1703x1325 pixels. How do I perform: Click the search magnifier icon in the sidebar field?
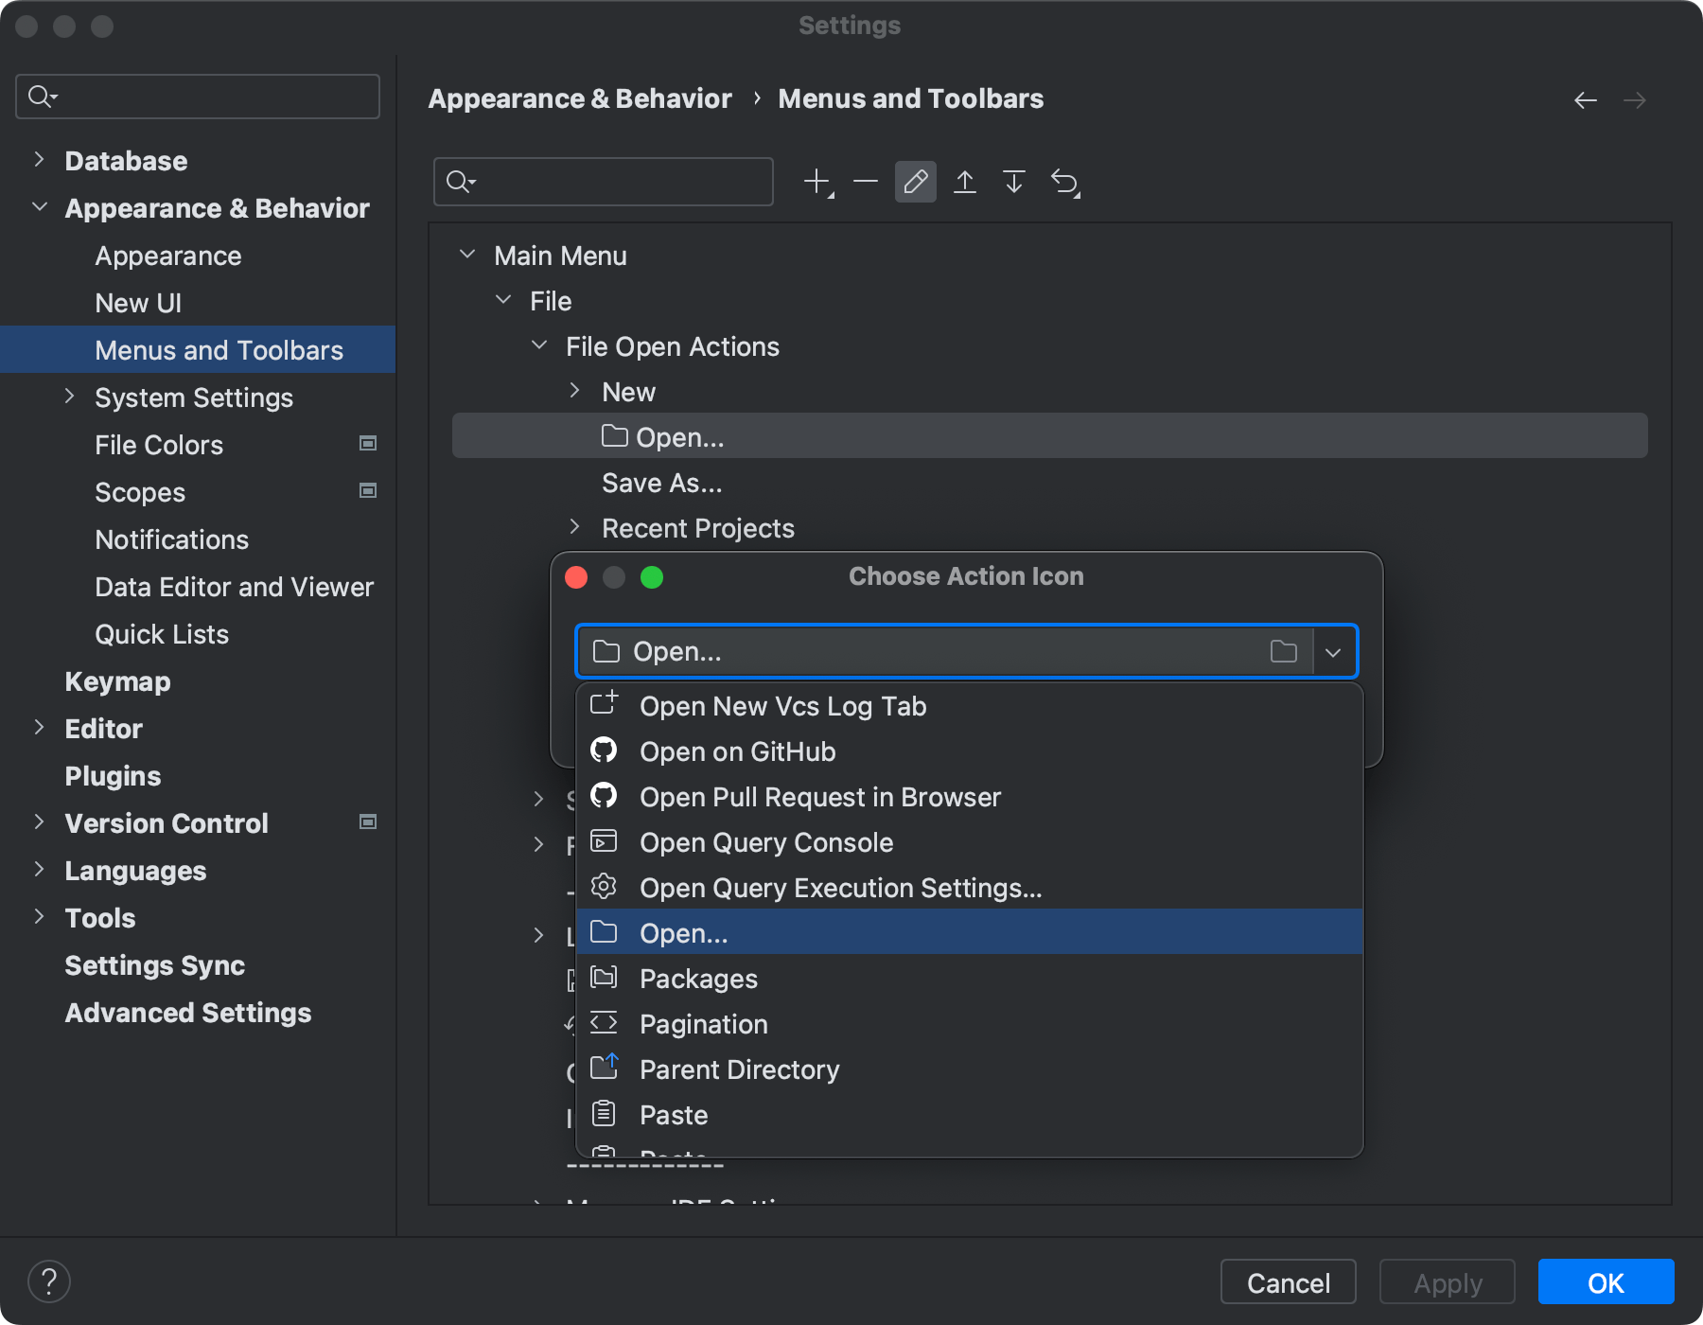43,97
